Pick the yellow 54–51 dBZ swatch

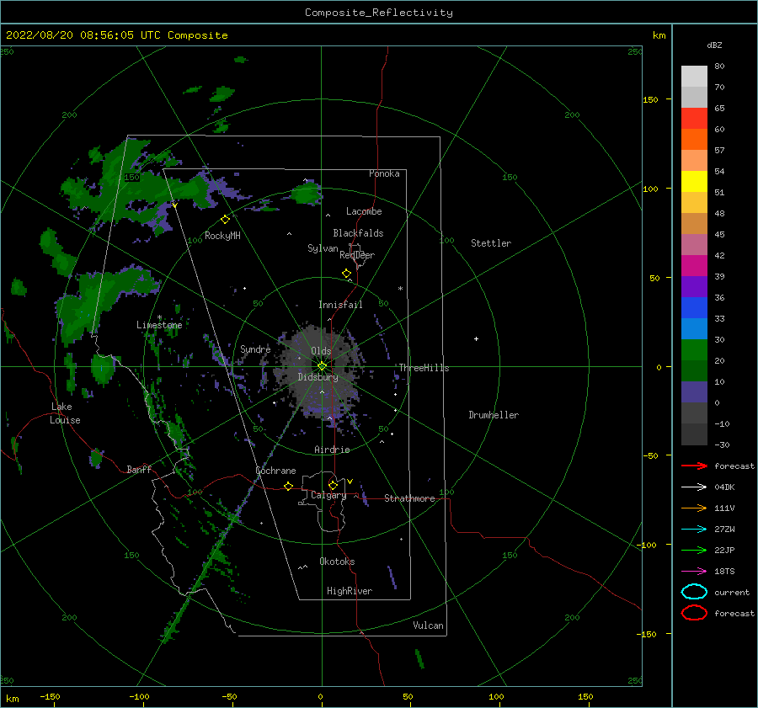tap(694, 182)
